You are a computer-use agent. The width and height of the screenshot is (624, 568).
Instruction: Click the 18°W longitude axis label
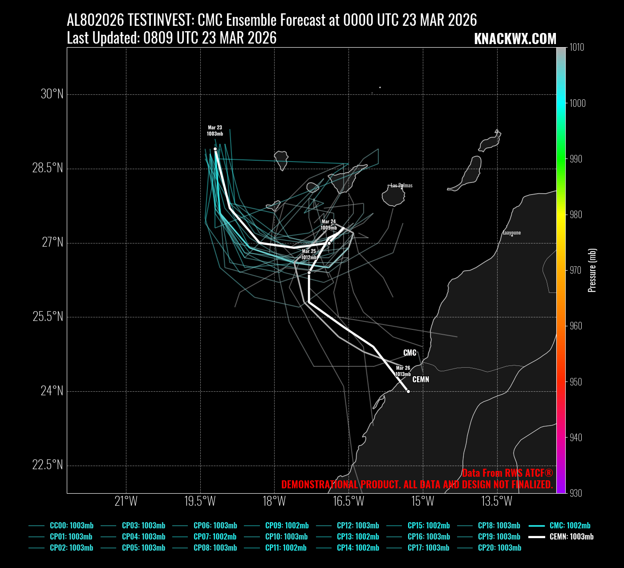click(274, 501)
